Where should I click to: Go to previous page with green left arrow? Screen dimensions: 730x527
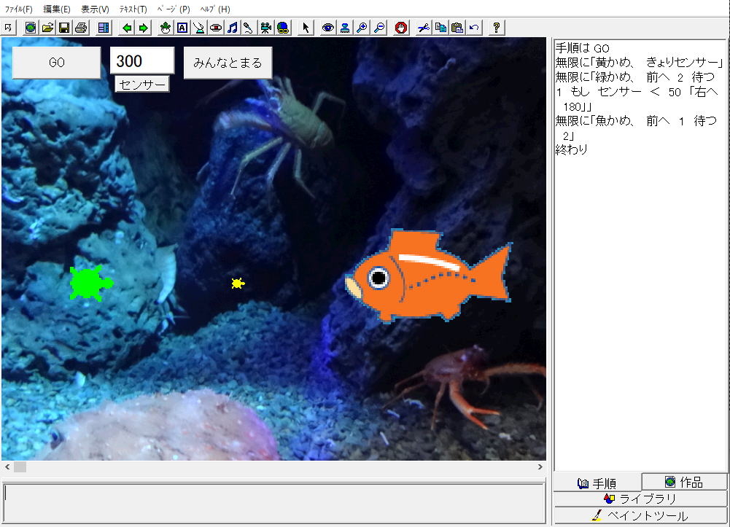pos(127,28)
